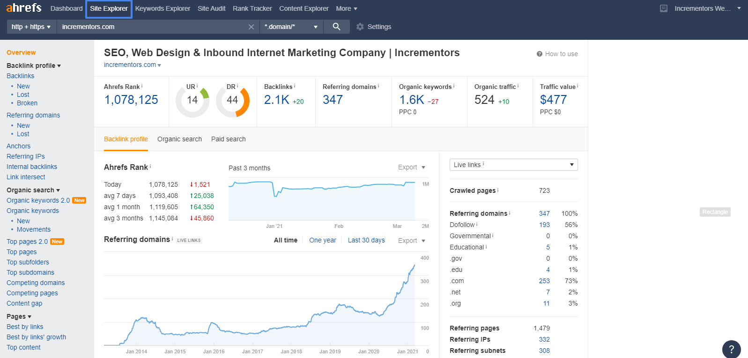
Task: Click the Referring subnets count 308
Action: (x=544, y=351)
